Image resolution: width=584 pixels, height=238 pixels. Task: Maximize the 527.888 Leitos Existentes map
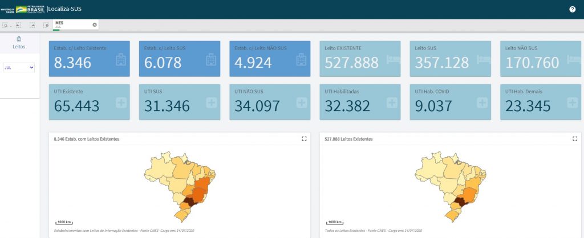click(x=575, y=138)
